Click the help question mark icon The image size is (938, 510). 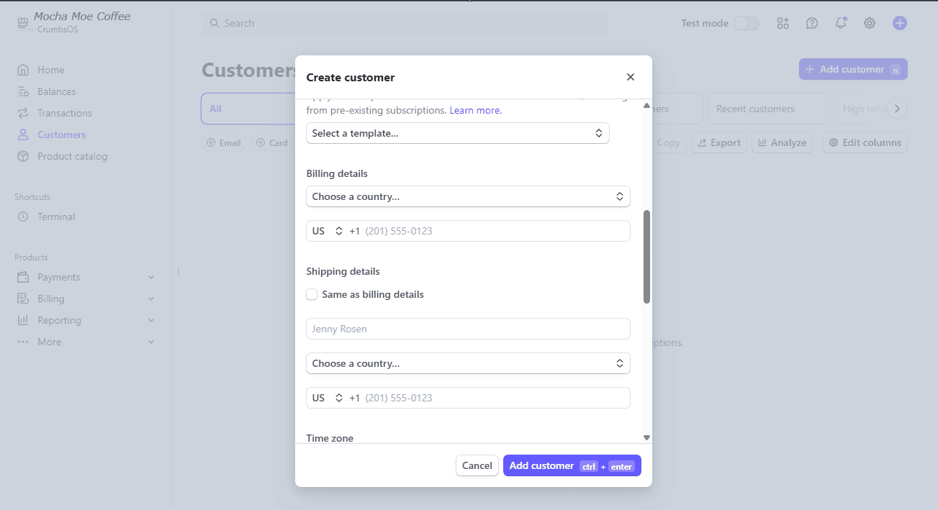[x=811, y=23]
